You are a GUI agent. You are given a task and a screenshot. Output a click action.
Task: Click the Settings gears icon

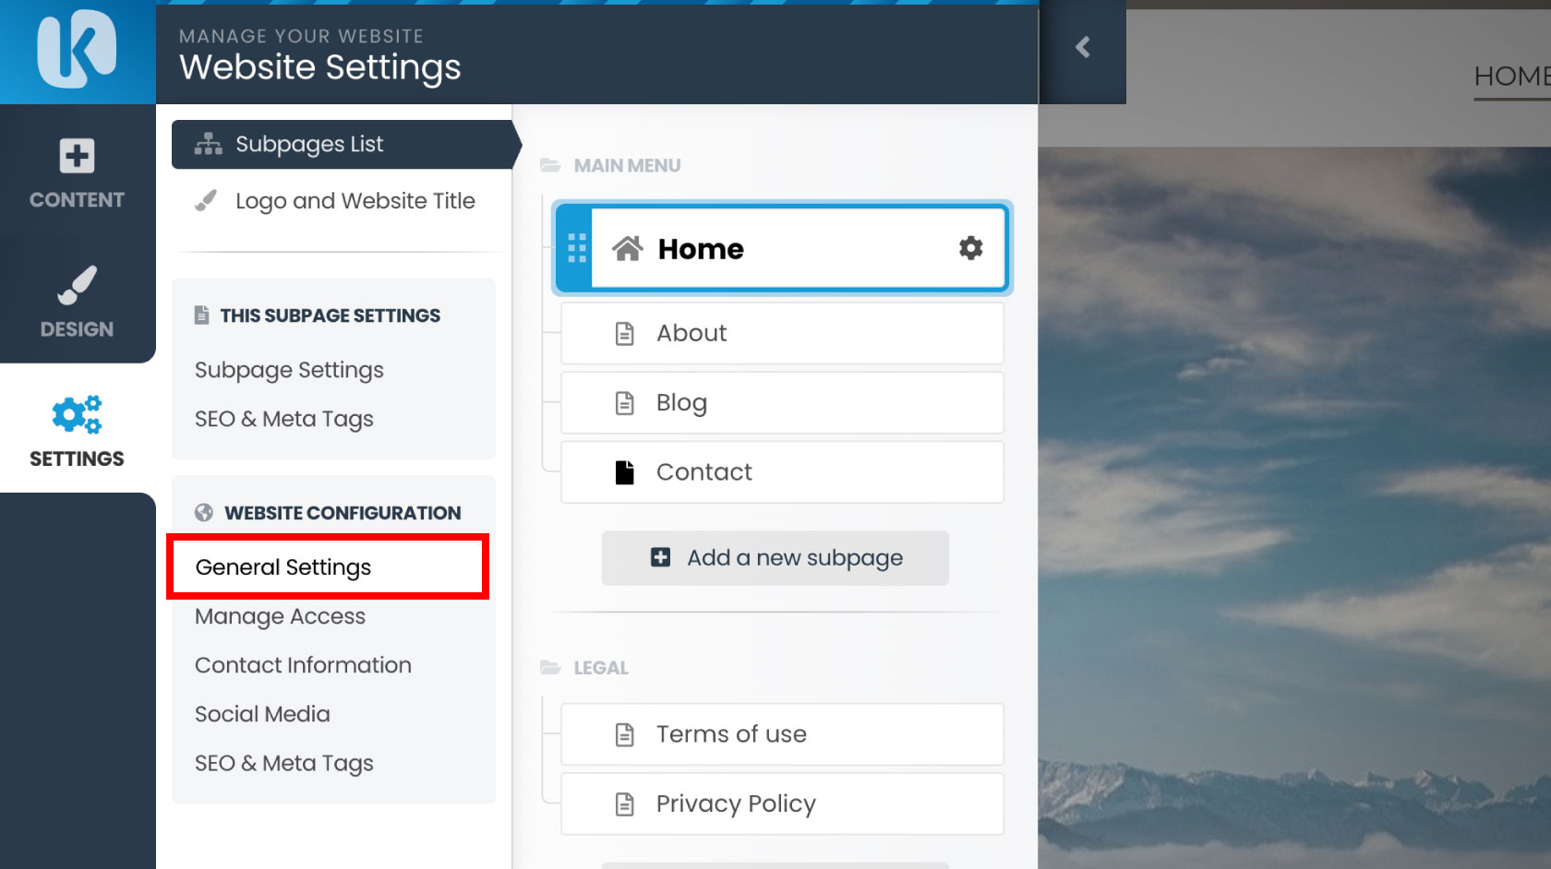click(77, 414)
